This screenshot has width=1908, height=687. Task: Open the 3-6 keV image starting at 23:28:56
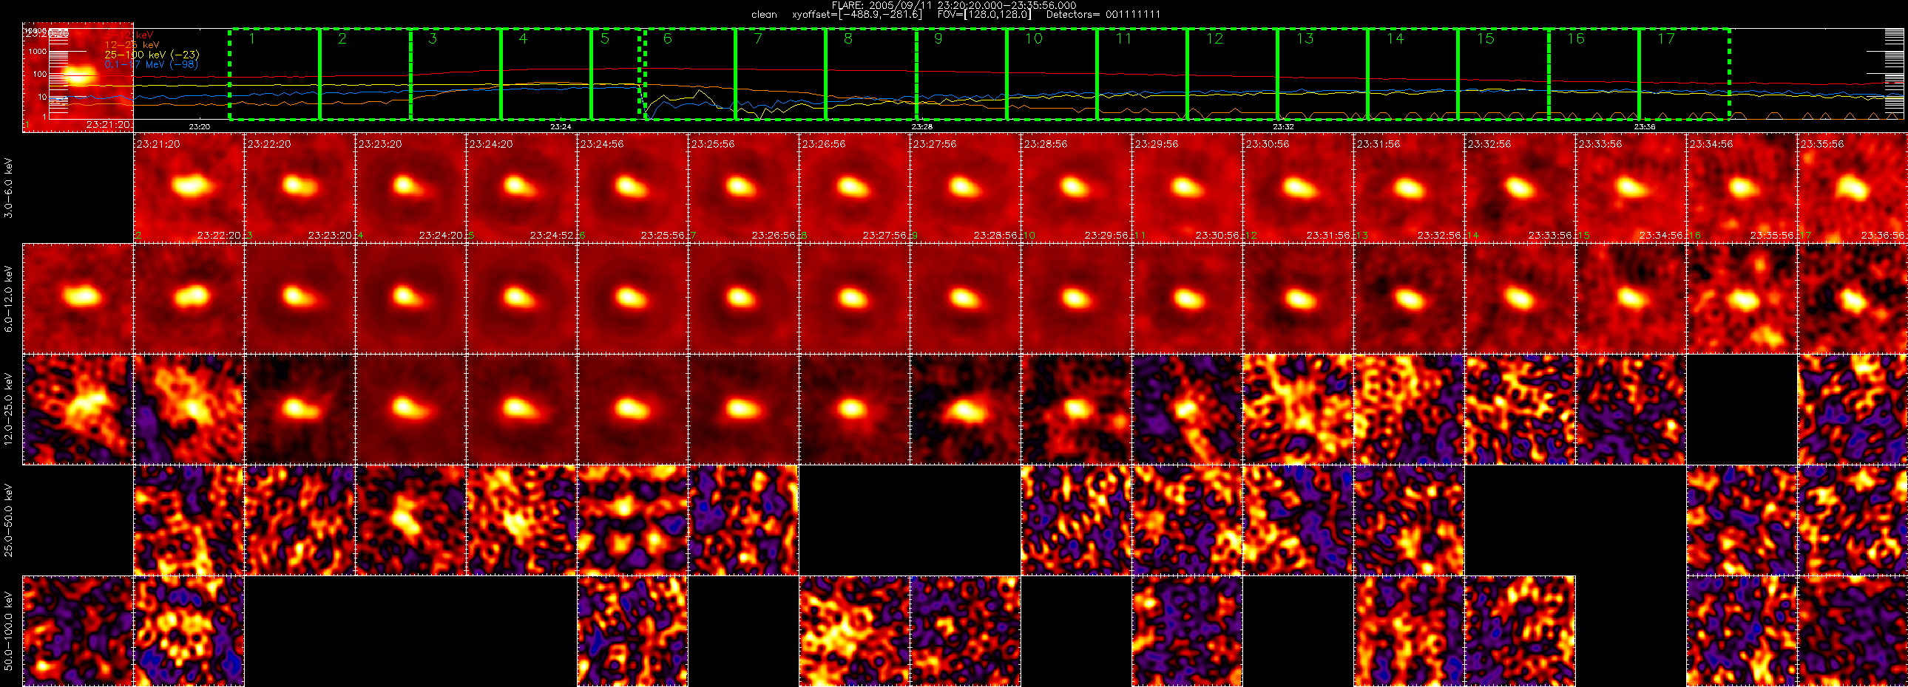click(1076, 188)
